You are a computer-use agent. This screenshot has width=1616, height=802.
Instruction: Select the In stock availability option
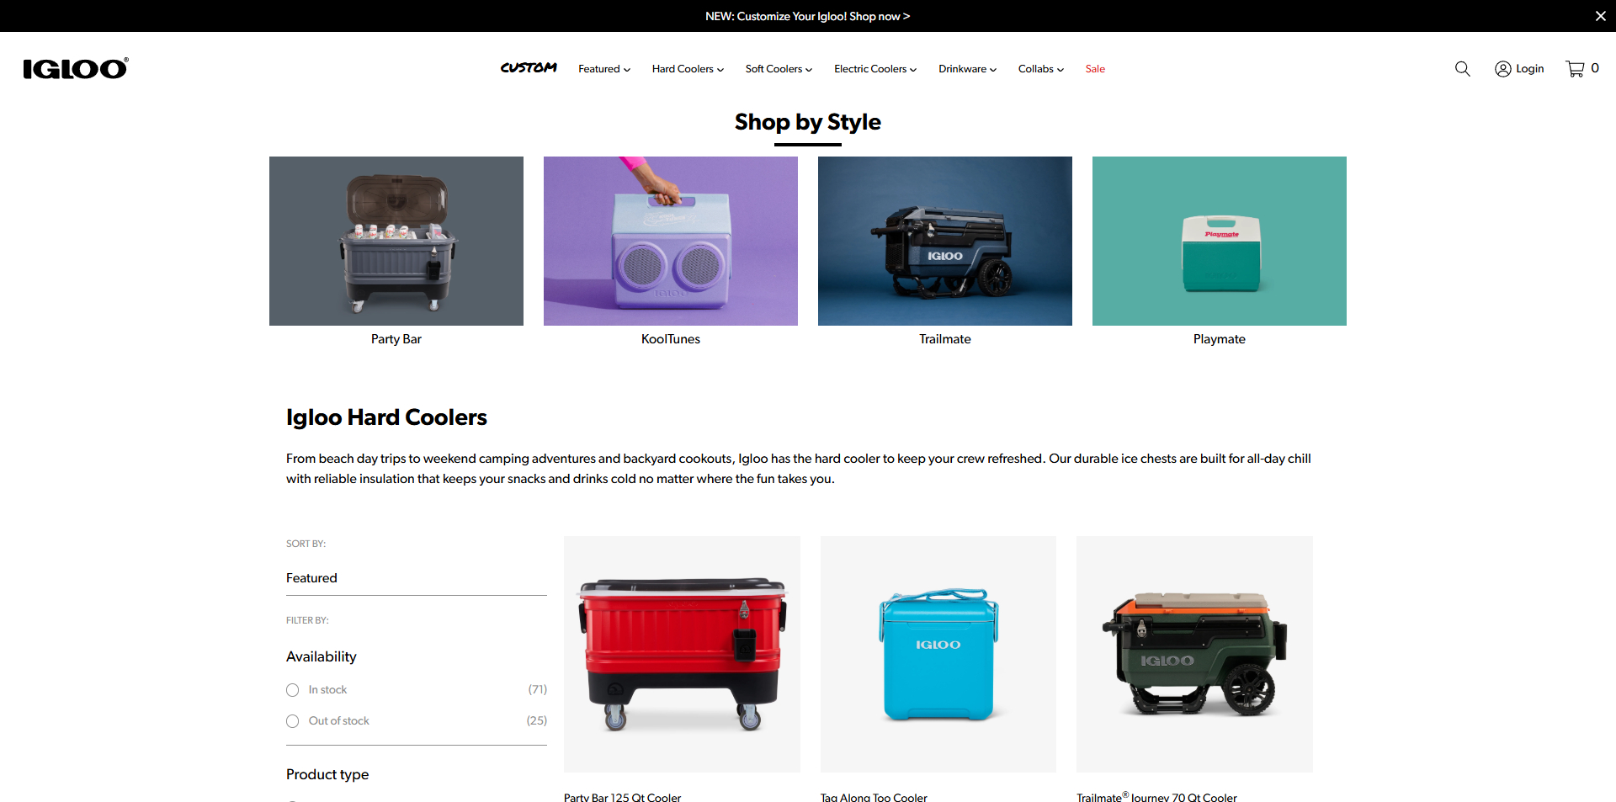pos(293,690)
